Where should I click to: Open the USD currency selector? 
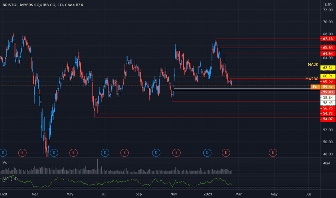click(328, 5)
